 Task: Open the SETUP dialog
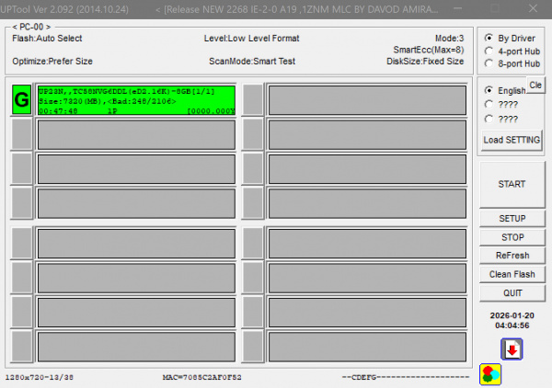(512, 219)
